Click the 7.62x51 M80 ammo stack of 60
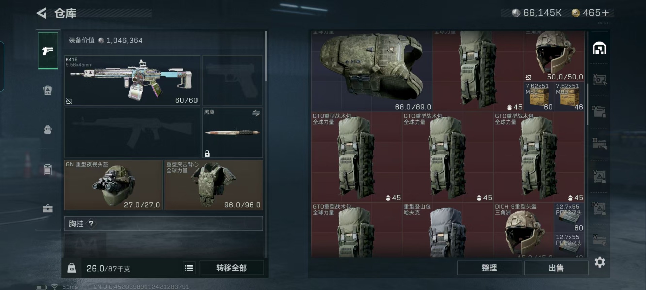 [x=539, y=97]
